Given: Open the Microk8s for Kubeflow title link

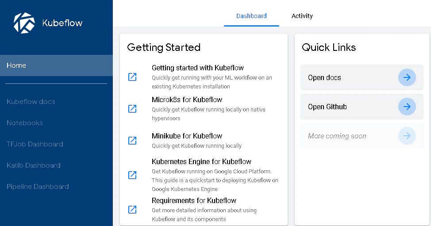Looking at the screenshot, I should click(x=187, y=100).
